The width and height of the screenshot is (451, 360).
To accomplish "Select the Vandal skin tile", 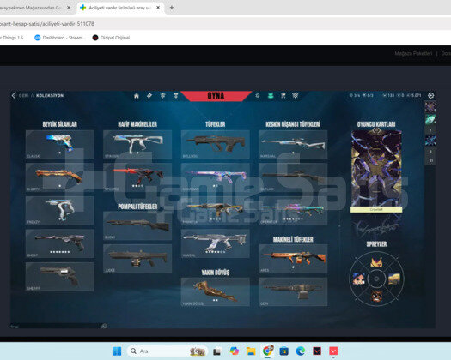I will pyautogui.click(x=216, y=243).
